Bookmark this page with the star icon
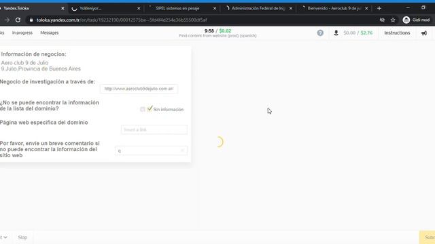 (393, 20)
